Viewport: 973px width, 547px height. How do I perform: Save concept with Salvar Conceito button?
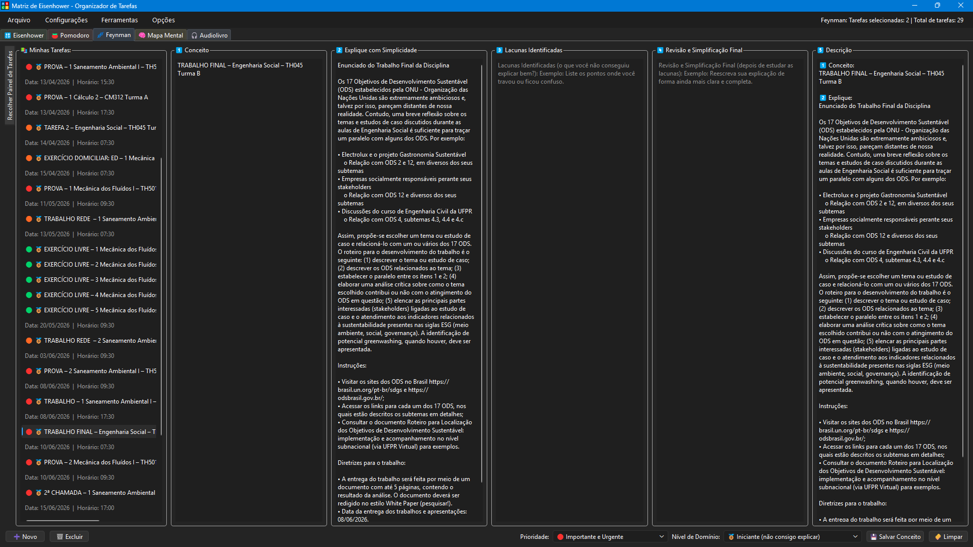895,537
